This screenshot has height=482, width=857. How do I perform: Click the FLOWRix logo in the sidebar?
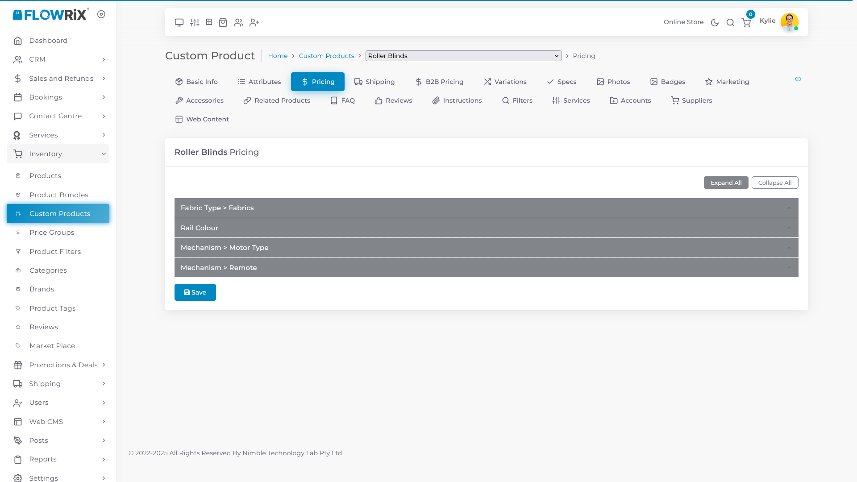coord(50,14)
